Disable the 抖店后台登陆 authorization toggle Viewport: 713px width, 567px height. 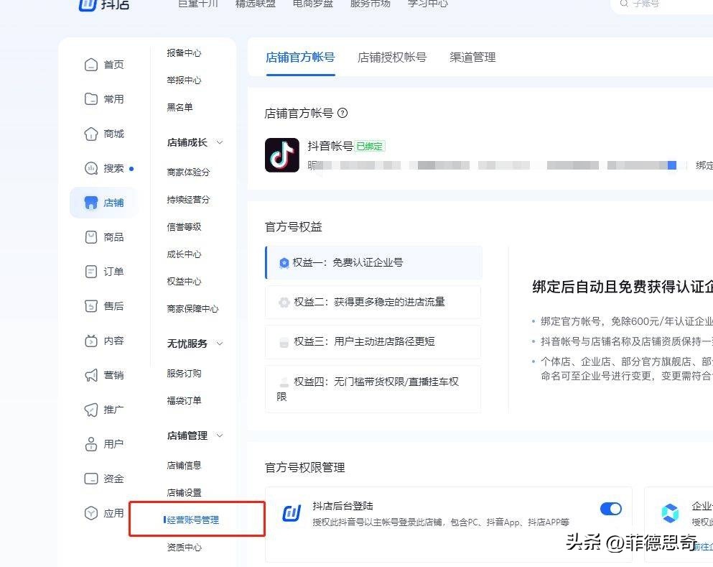[x=610, y=509]
